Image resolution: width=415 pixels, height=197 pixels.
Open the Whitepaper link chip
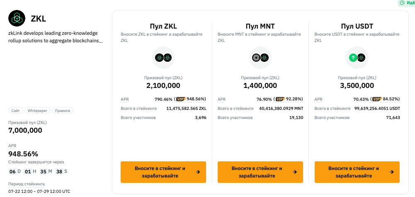(37, 110)
